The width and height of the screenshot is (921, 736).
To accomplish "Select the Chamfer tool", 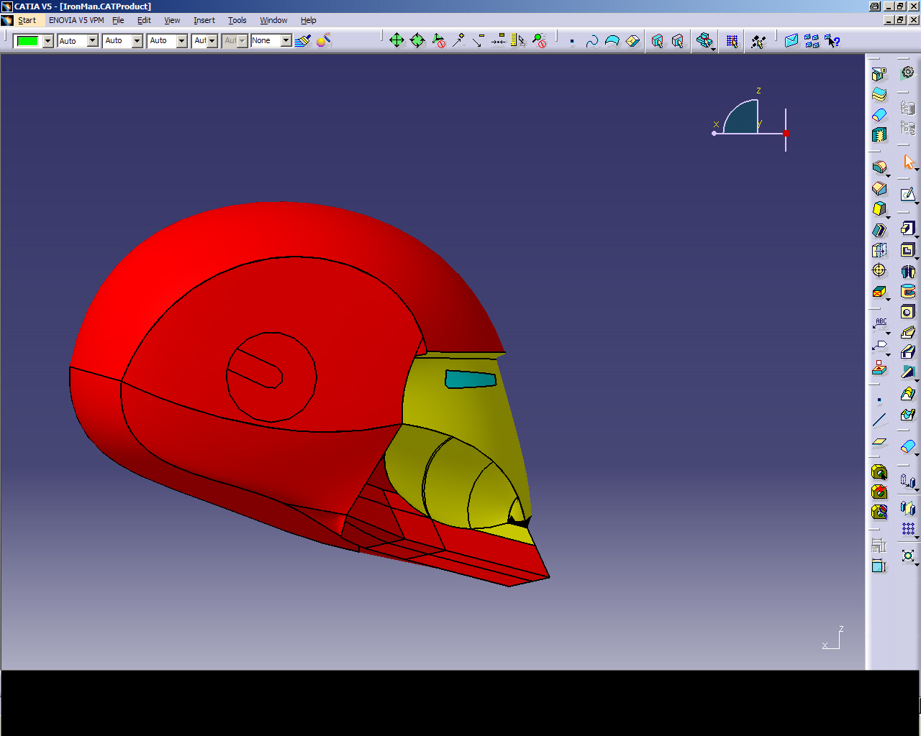I will click(879, 188).
